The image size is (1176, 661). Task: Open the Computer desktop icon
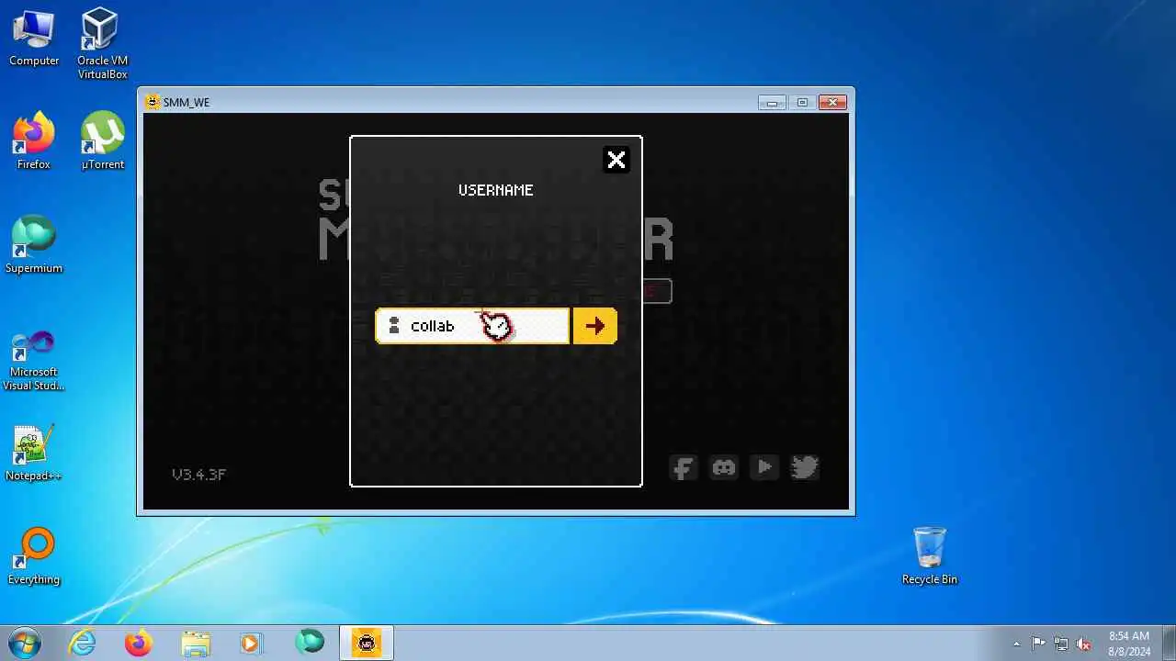(34, 38)
